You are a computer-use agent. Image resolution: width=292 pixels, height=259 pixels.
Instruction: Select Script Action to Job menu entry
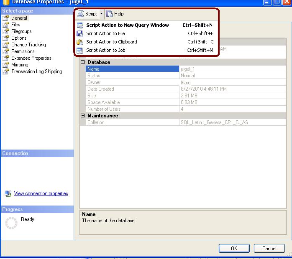click(105, 50)
